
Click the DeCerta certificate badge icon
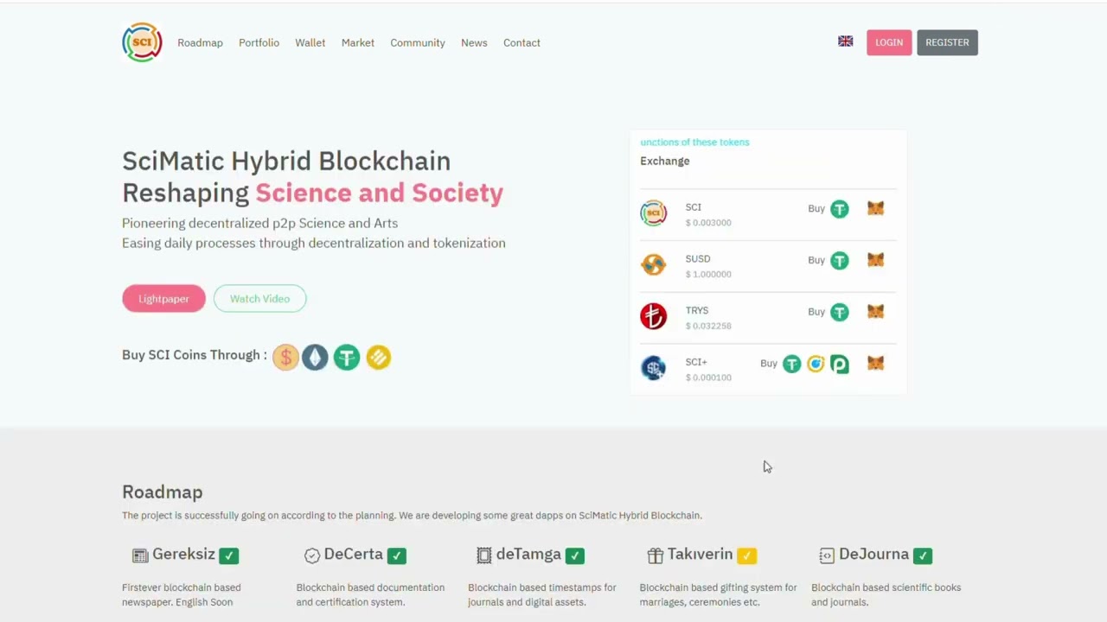tap(312, 555)
